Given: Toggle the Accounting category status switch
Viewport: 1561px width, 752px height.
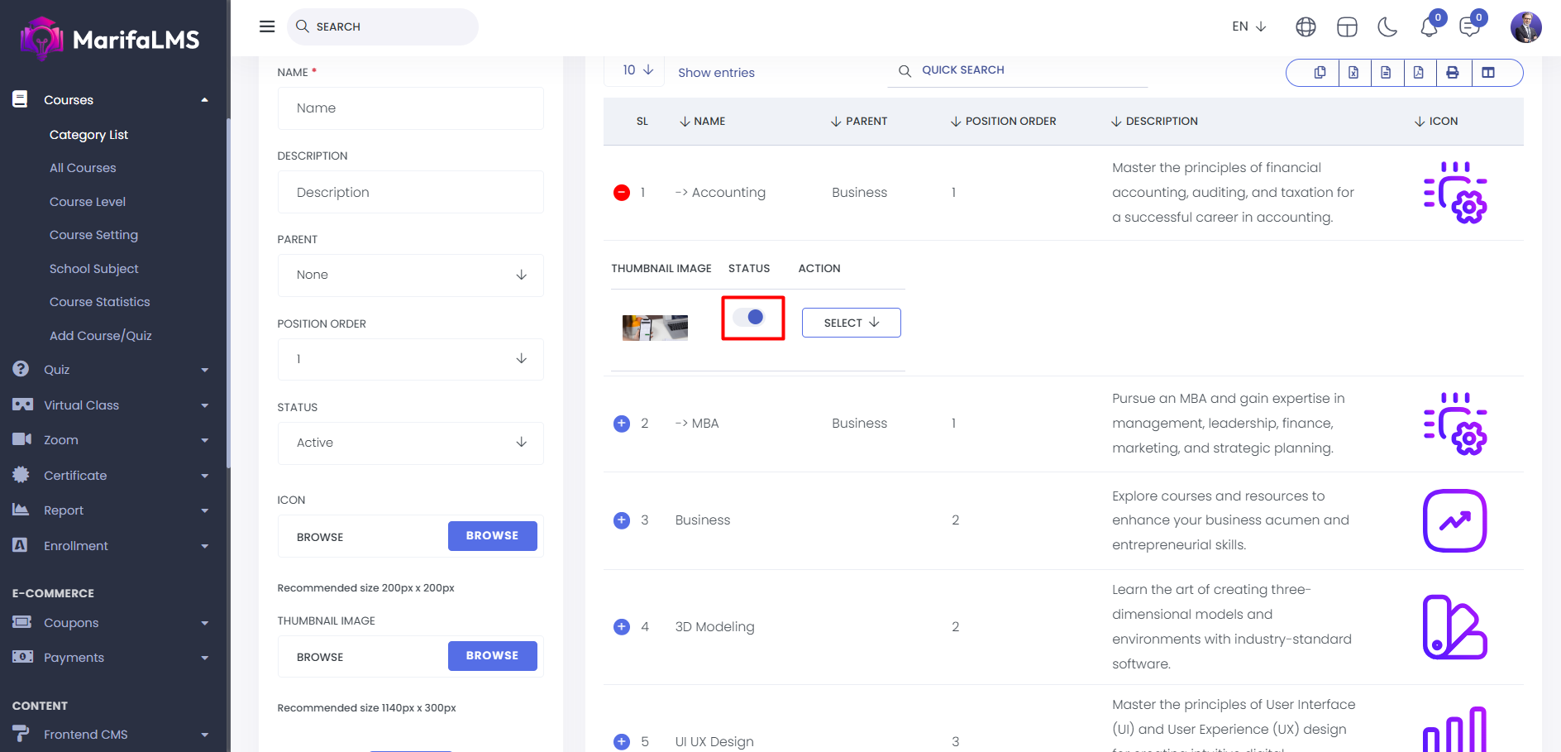Looking at the screenshot, I should pos(749,317).
